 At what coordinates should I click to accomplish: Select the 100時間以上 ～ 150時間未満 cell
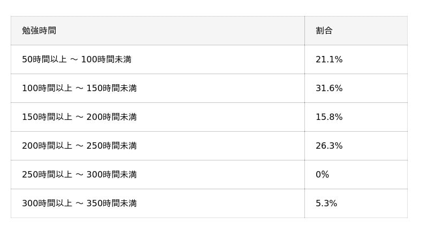pos(79,88)
